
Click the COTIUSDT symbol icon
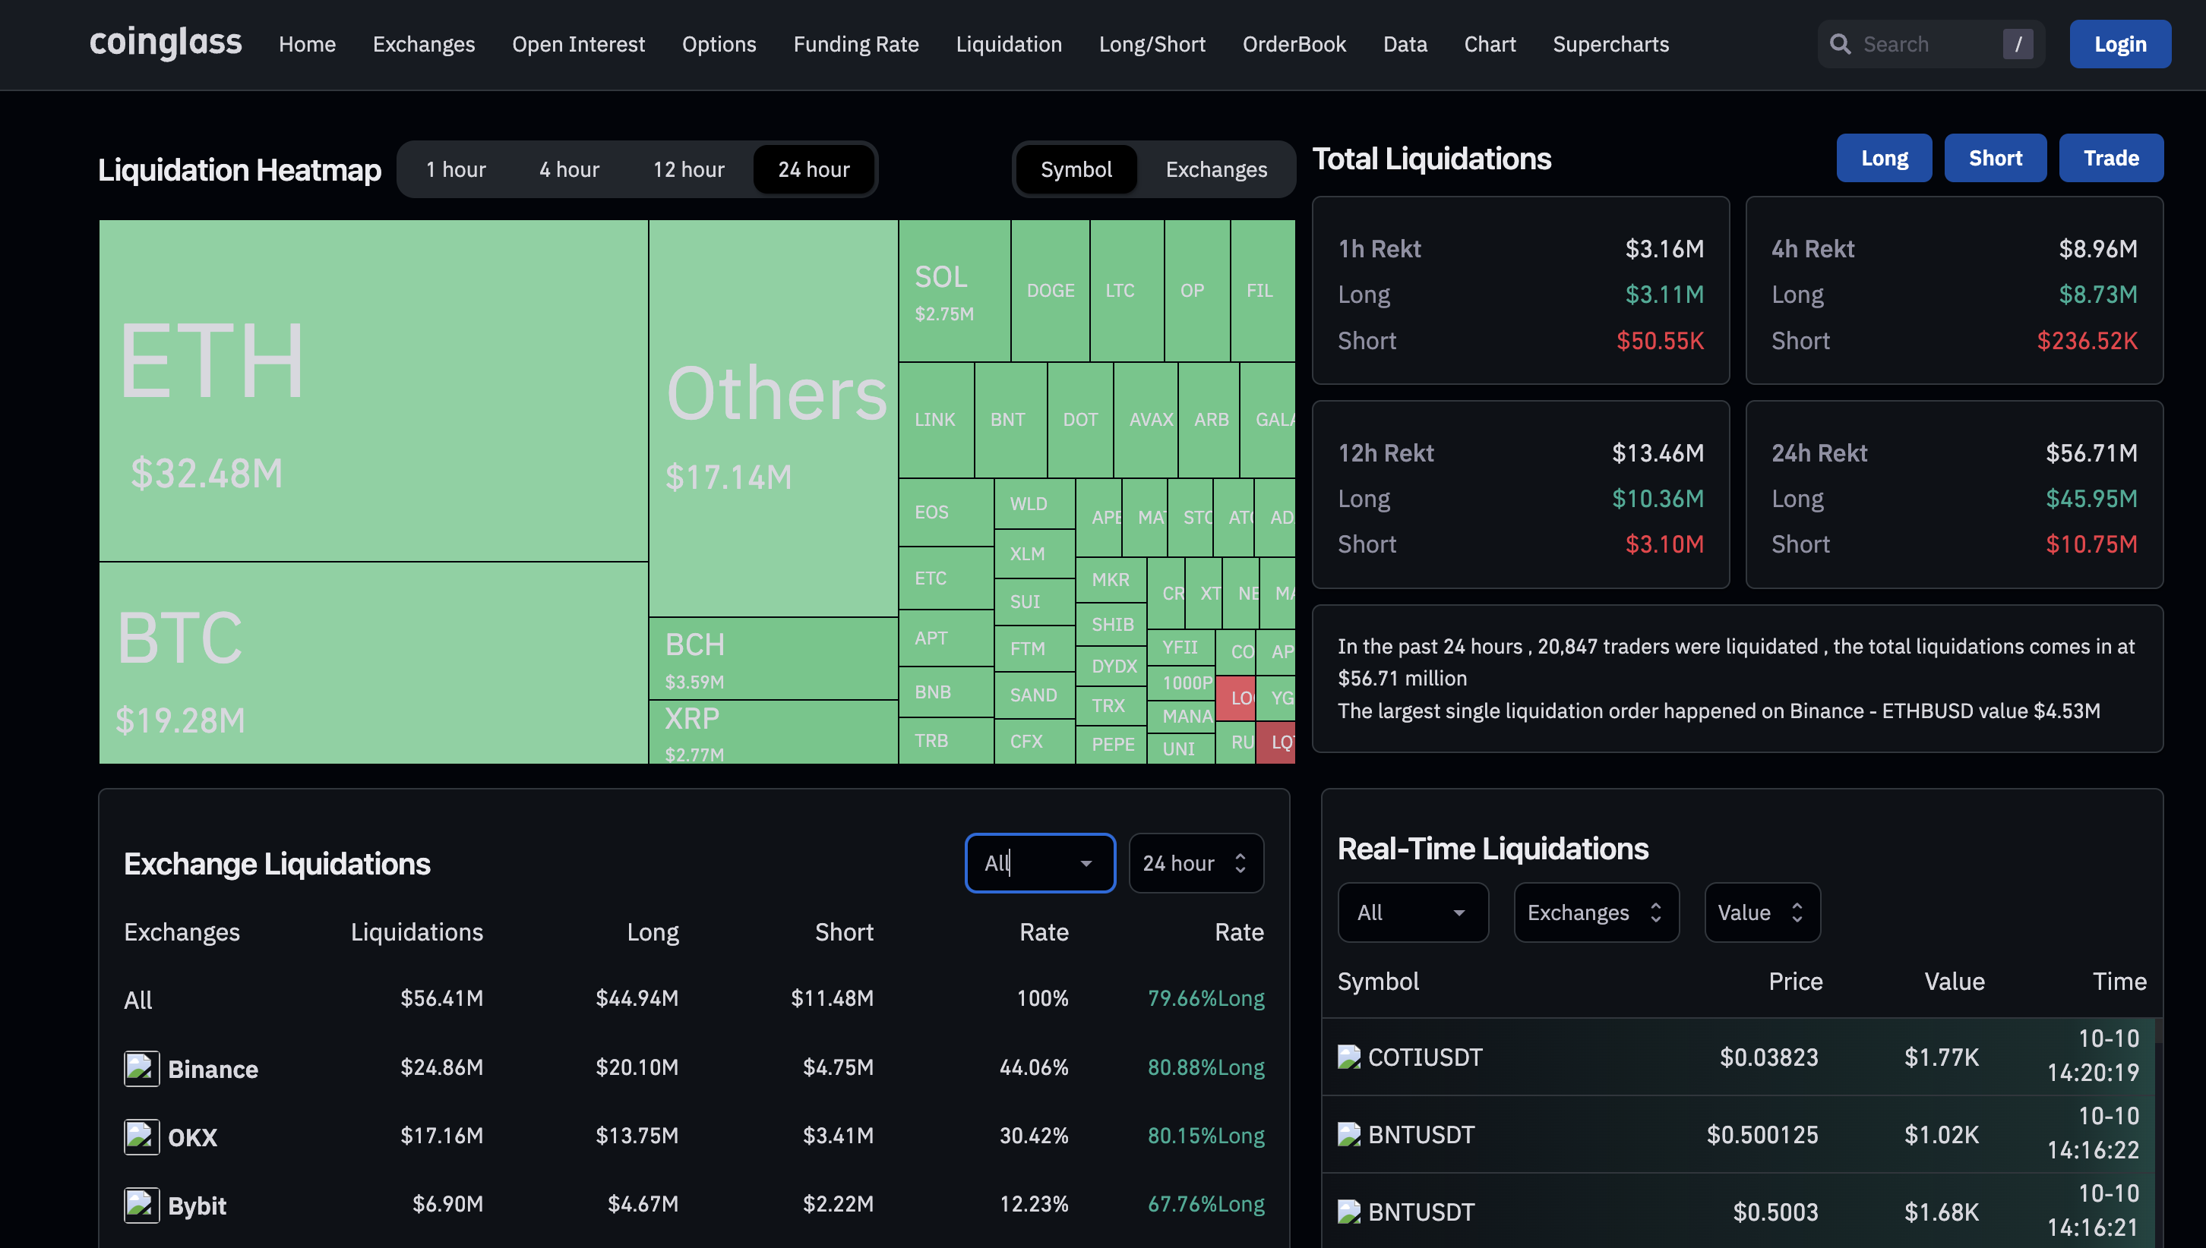point(1349,1057)
